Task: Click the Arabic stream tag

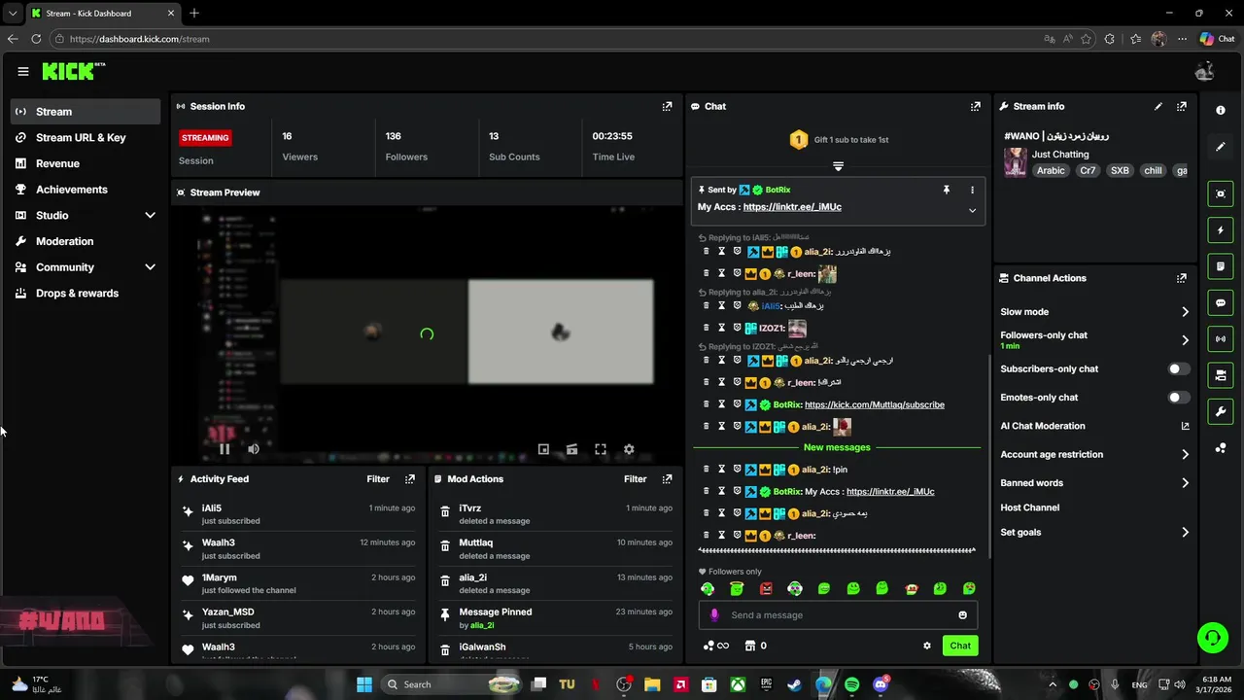Action: 1051,170
